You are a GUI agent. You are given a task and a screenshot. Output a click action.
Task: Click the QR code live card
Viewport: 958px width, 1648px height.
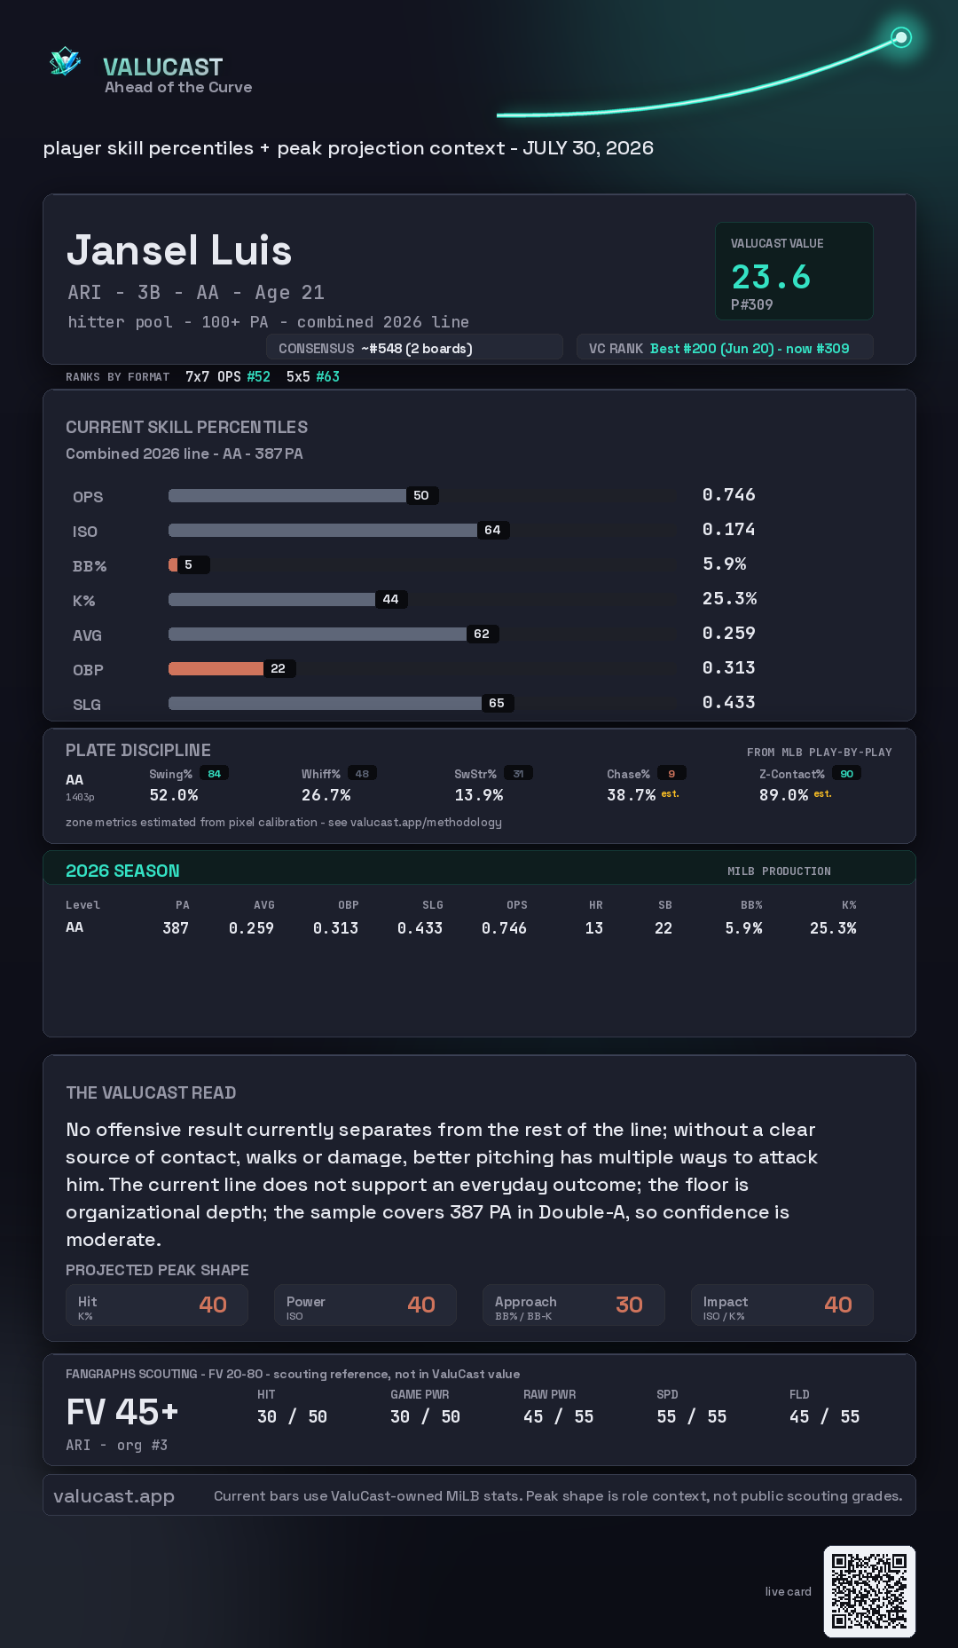click(x=869, y=1591)
